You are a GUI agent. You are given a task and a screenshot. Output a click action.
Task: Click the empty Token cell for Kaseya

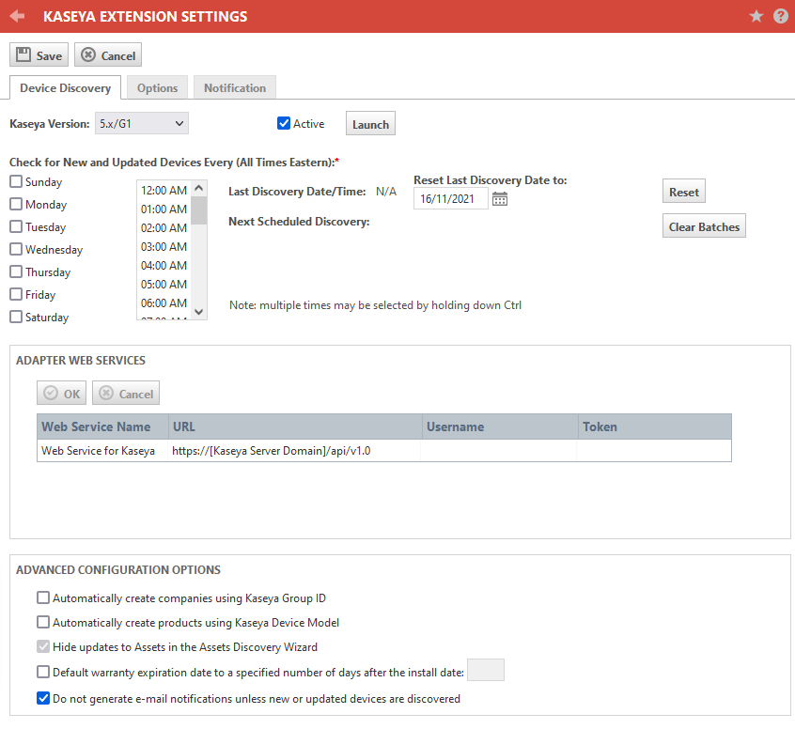tap(654, 450)
